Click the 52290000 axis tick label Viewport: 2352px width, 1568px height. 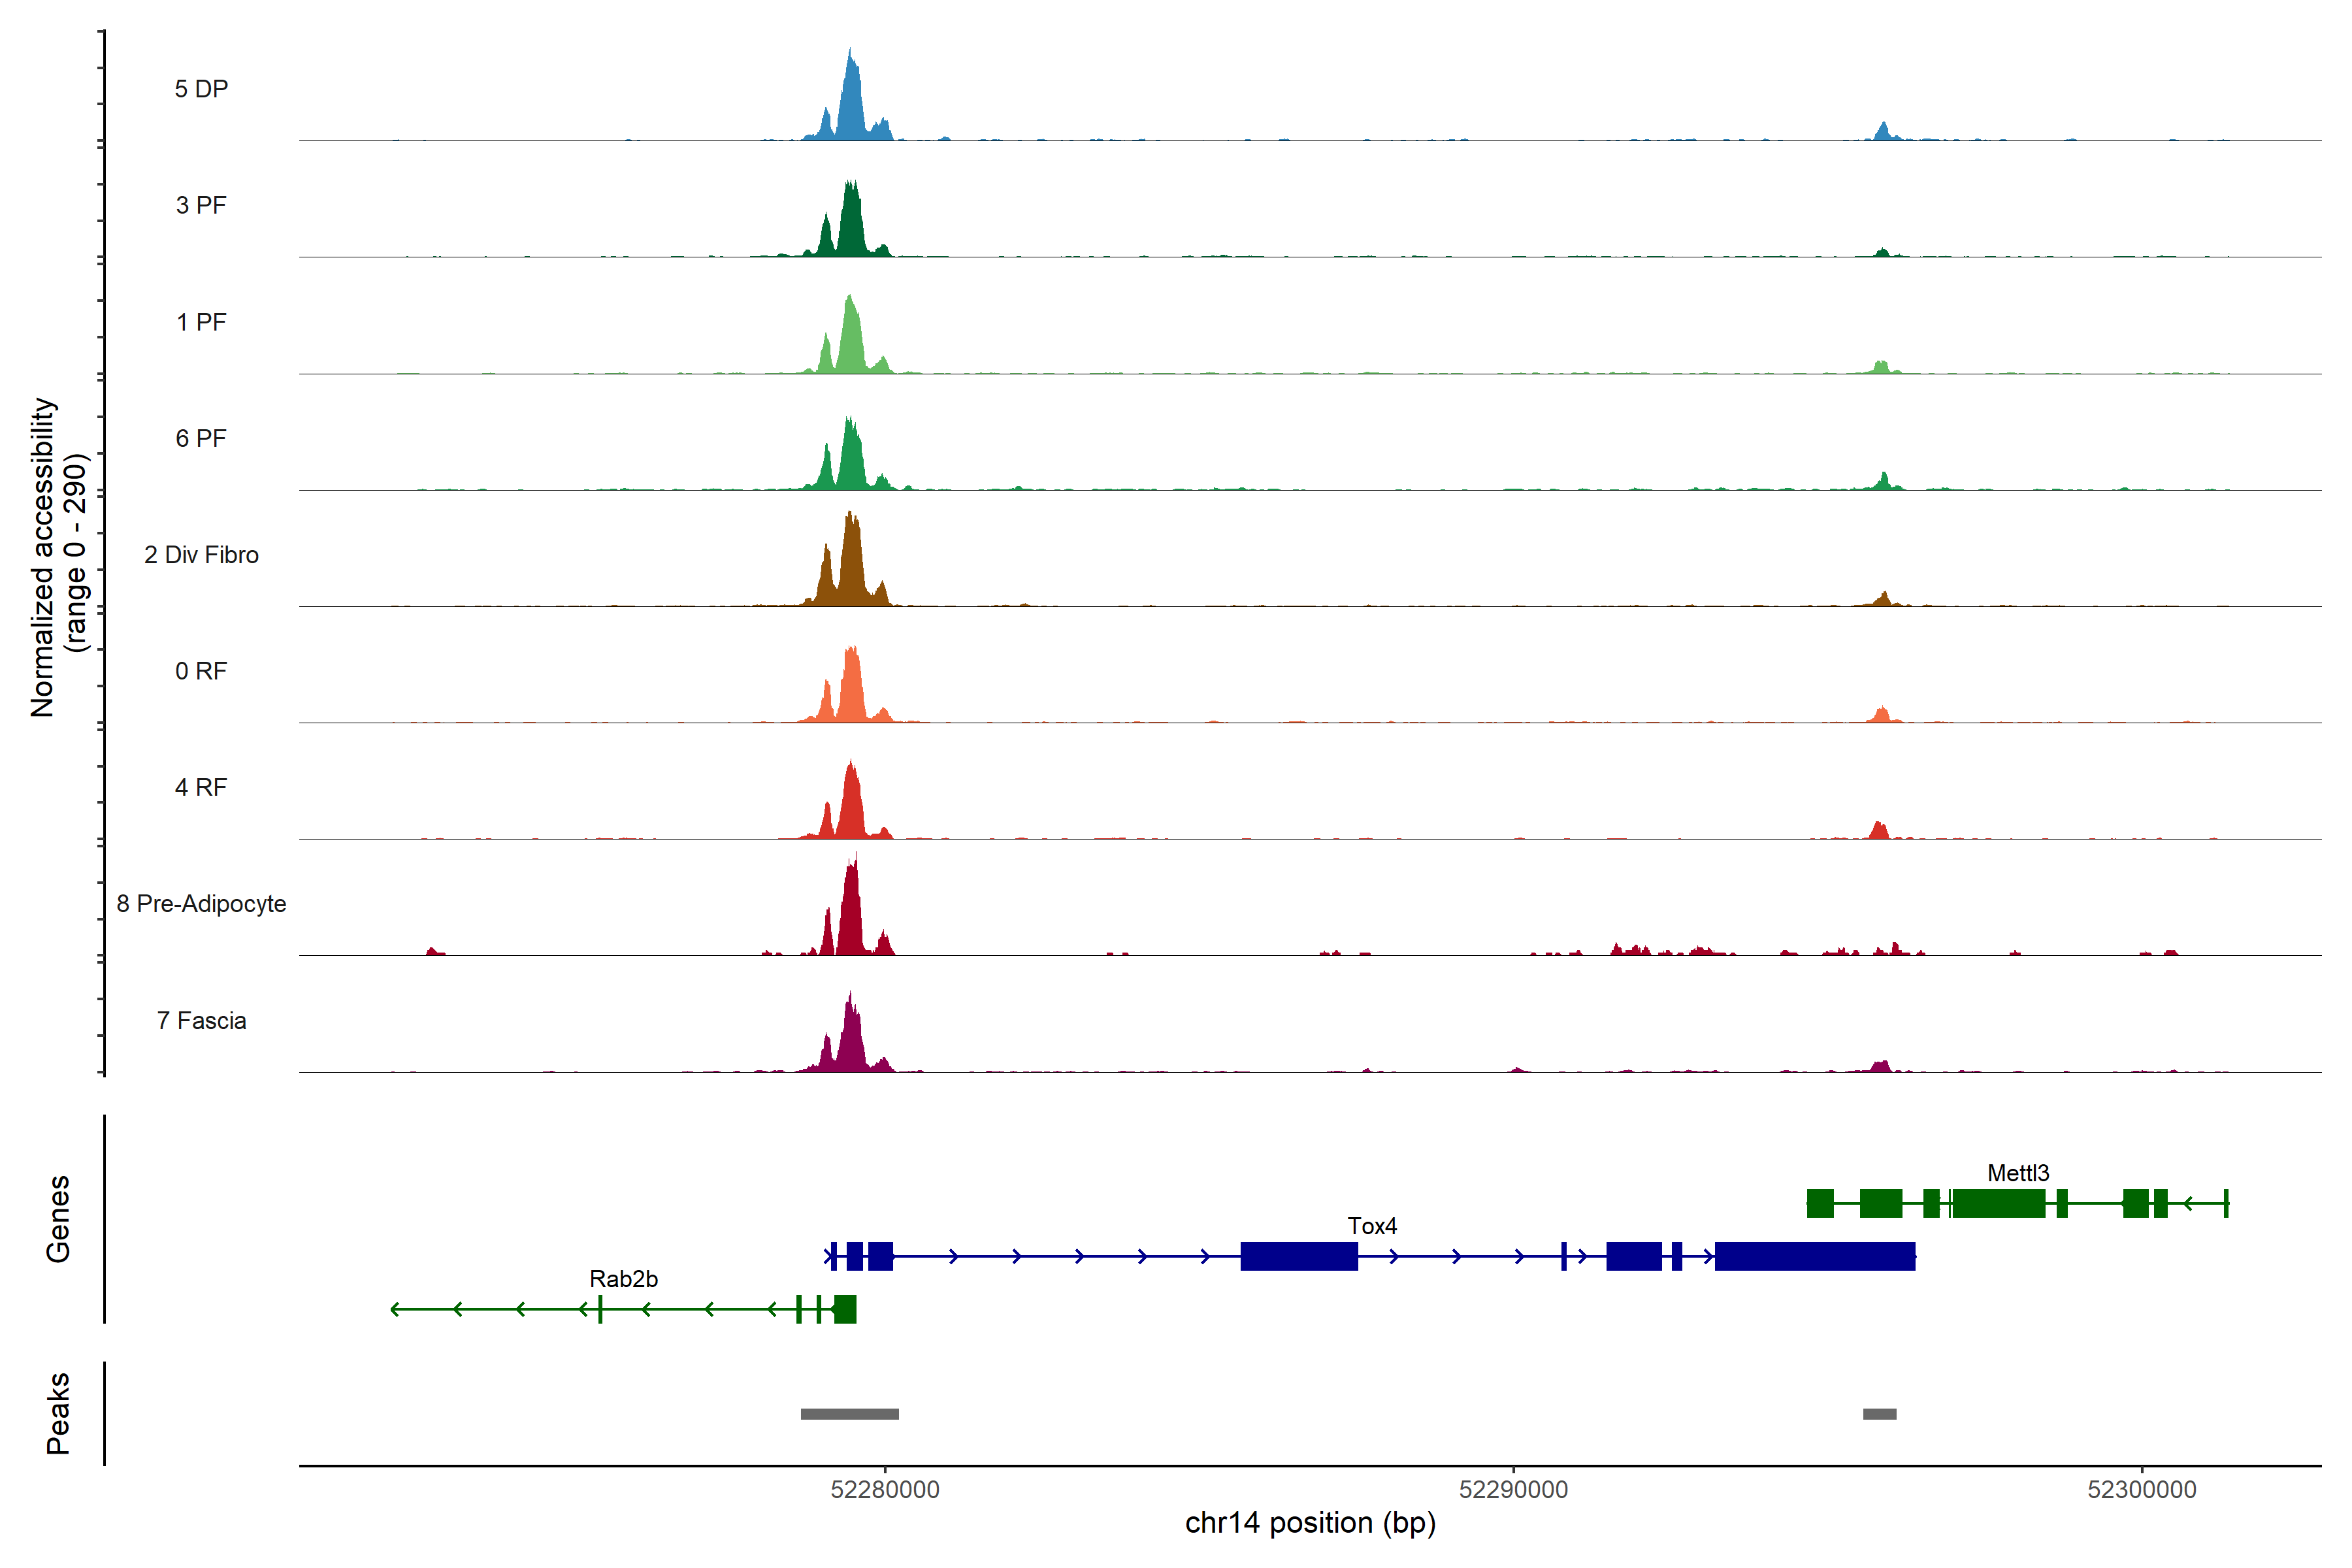(x=1513, y=1490)
